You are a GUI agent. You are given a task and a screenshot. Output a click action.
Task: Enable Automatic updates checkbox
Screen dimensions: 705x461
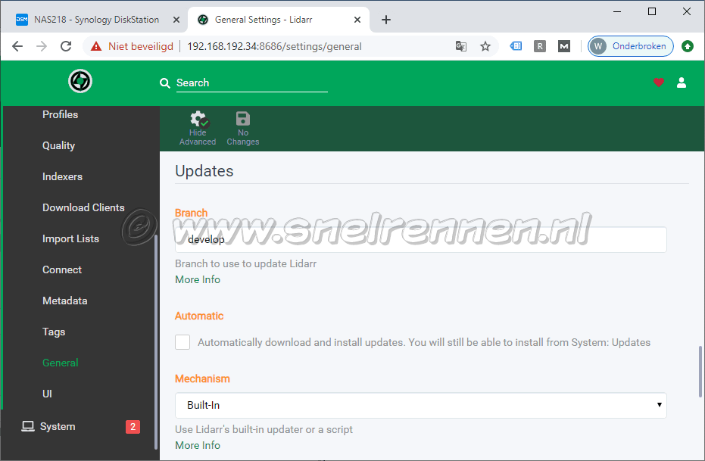(182, 342)
